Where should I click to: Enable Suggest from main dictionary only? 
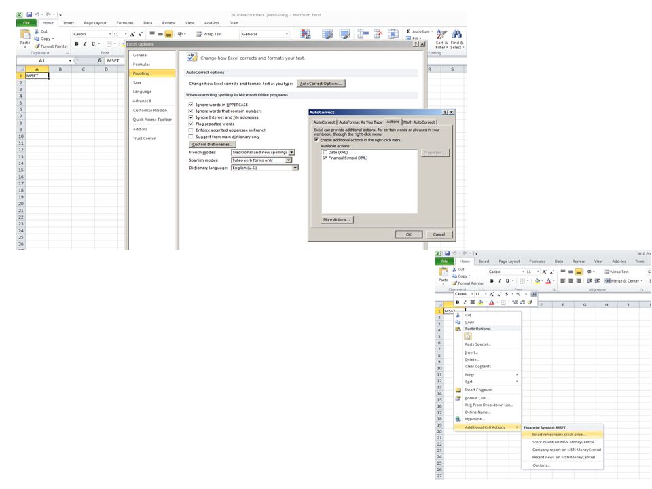tap(191, 136)
